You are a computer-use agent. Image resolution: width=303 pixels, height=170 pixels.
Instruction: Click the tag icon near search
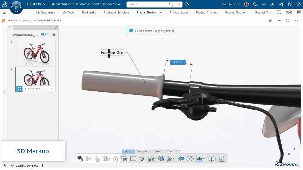[x=187, y=4]
